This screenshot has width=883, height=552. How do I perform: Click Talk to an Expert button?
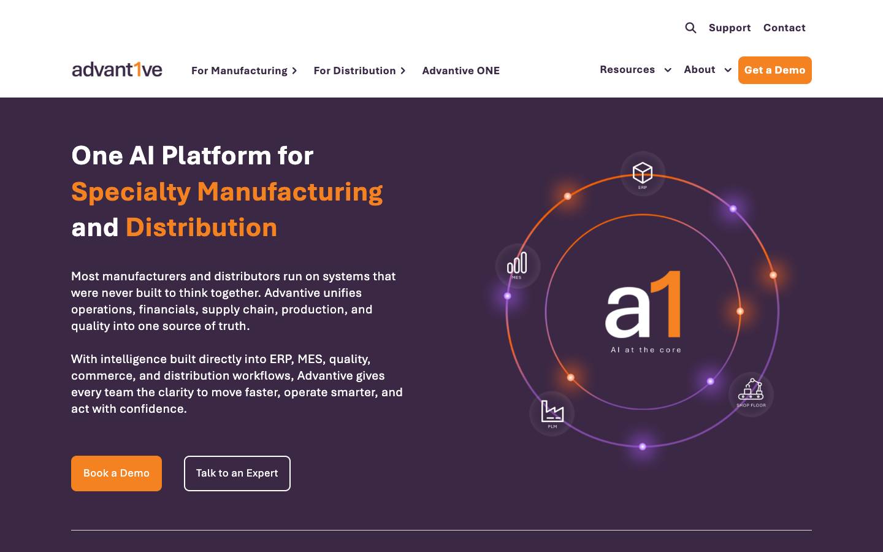[x=237, y=473]
